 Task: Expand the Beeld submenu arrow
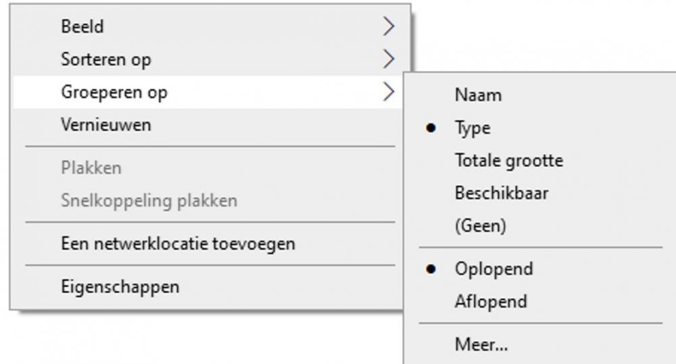(388, 26)
